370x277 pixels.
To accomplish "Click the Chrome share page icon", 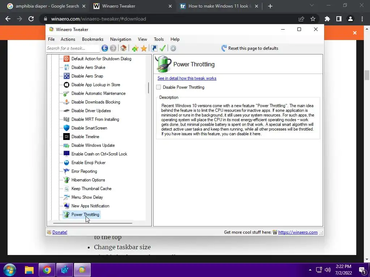I will (x=301, y=19).
